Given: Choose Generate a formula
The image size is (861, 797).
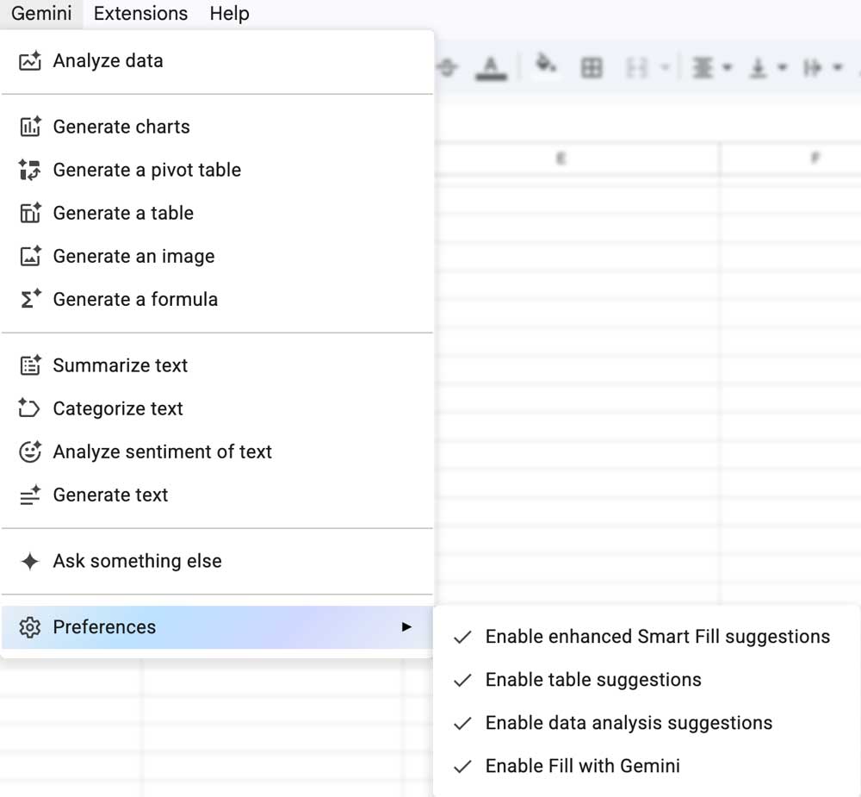Looking at the screenshot, I should pos(218,300).
